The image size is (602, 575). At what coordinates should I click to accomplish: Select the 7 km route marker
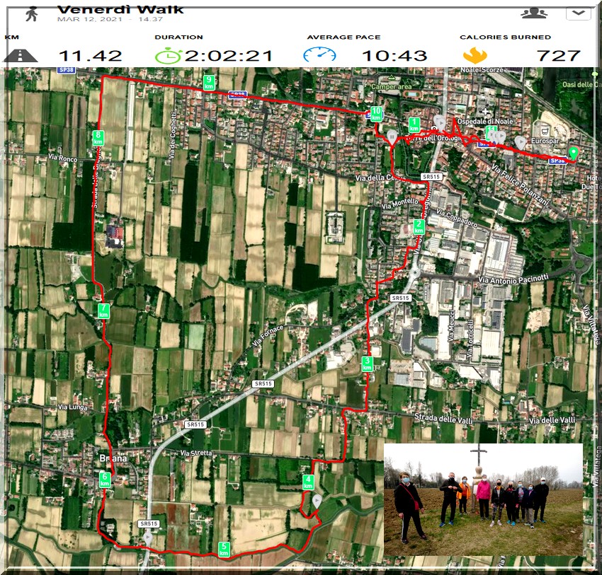103,311
